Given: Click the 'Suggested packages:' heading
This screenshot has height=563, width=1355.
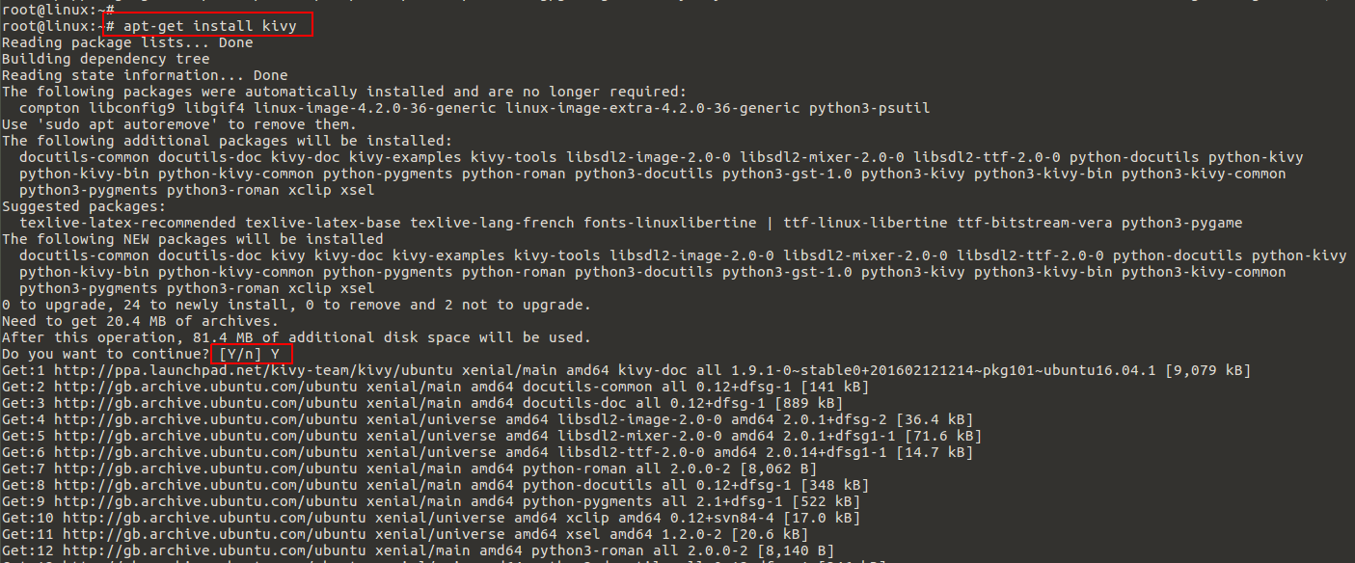Looking at the screenshot, I should coord(84,206).
